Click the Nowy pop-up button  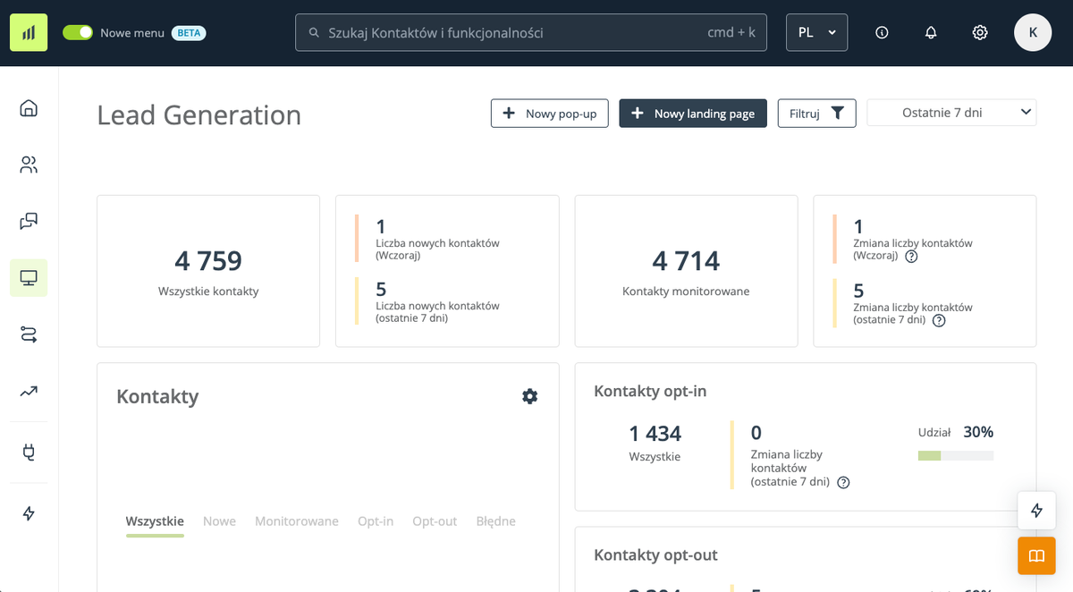pyautogui.click(x=550, y=114)
